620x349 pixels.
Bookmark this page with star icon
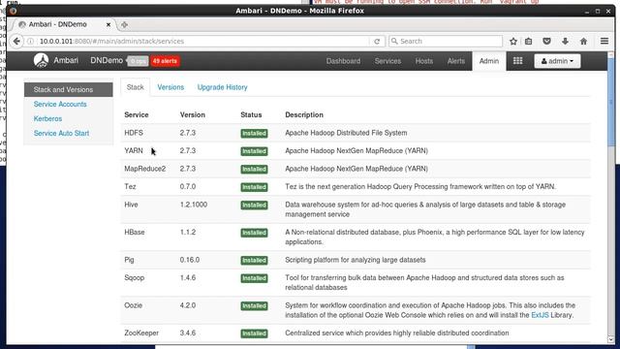pos(513,41)
